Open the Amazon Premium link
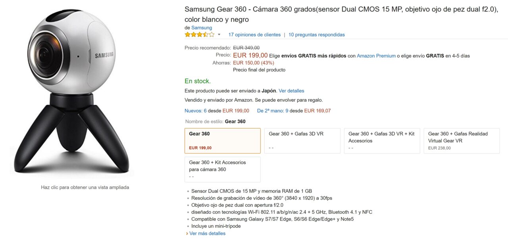 point(376,56)
